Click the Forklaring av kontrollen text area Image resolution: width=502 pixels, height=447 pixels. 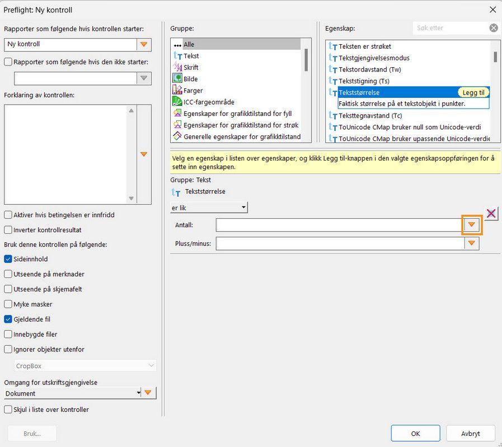pyautogui.click(x=65, y=154)
